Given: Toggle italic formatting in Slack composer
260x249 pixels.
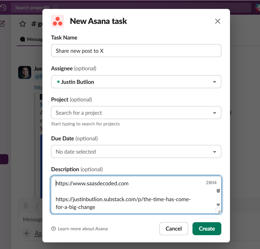Looking at the screenshot, I should click(x=37, y=206).
